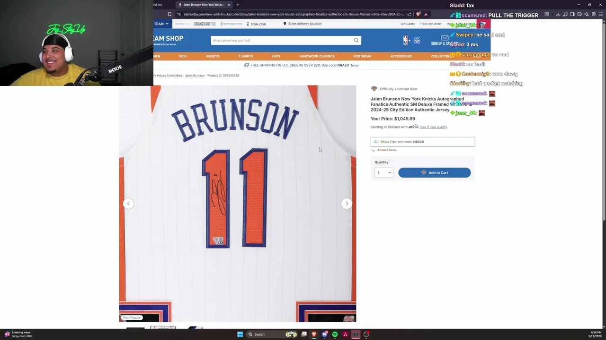Open the shipping Terms link

(354, 65)
